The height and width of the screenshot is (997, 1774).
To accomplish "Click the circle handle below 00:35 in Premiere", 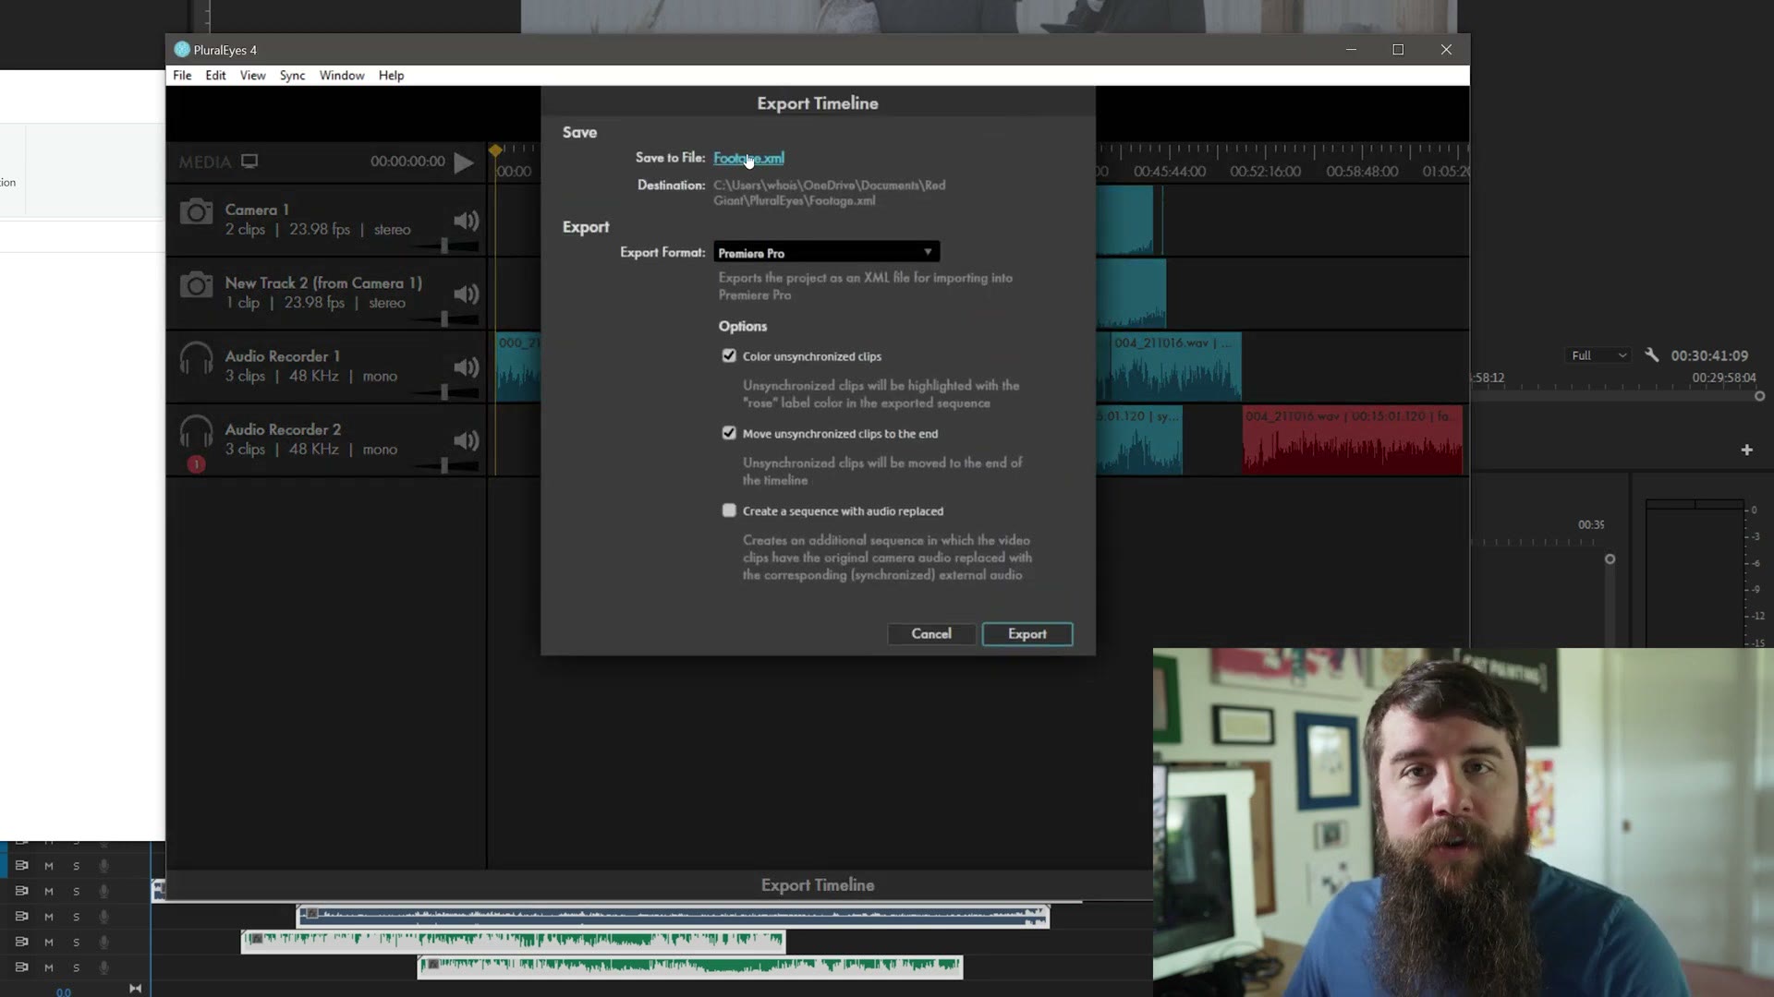I will click(1610, 559).
